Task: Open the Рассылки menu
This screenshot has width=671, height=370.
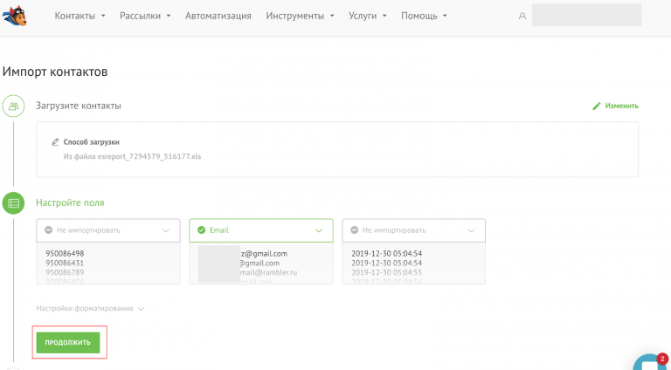Action: (145, 16)
